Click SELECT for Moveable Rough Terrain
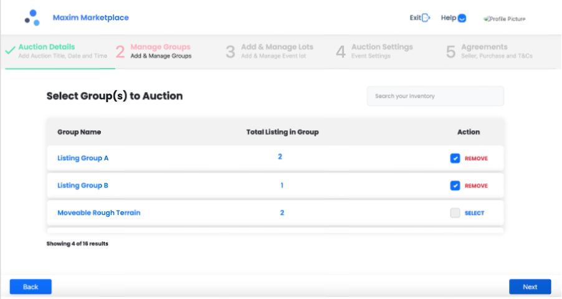The height and width of the screenshot is (299, 562). point(474,213)
